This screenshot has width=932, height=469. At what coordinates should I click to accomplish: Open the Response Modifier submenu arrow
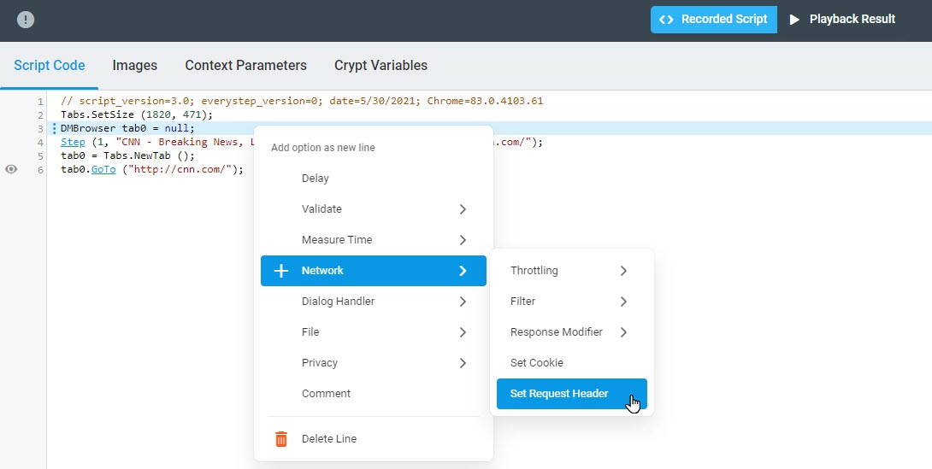point(623,331)
